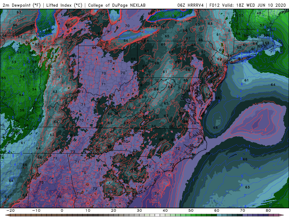Click the 'Lifted Index (°C)' title label
Screen dimensions: 289x217
point(64,5)
